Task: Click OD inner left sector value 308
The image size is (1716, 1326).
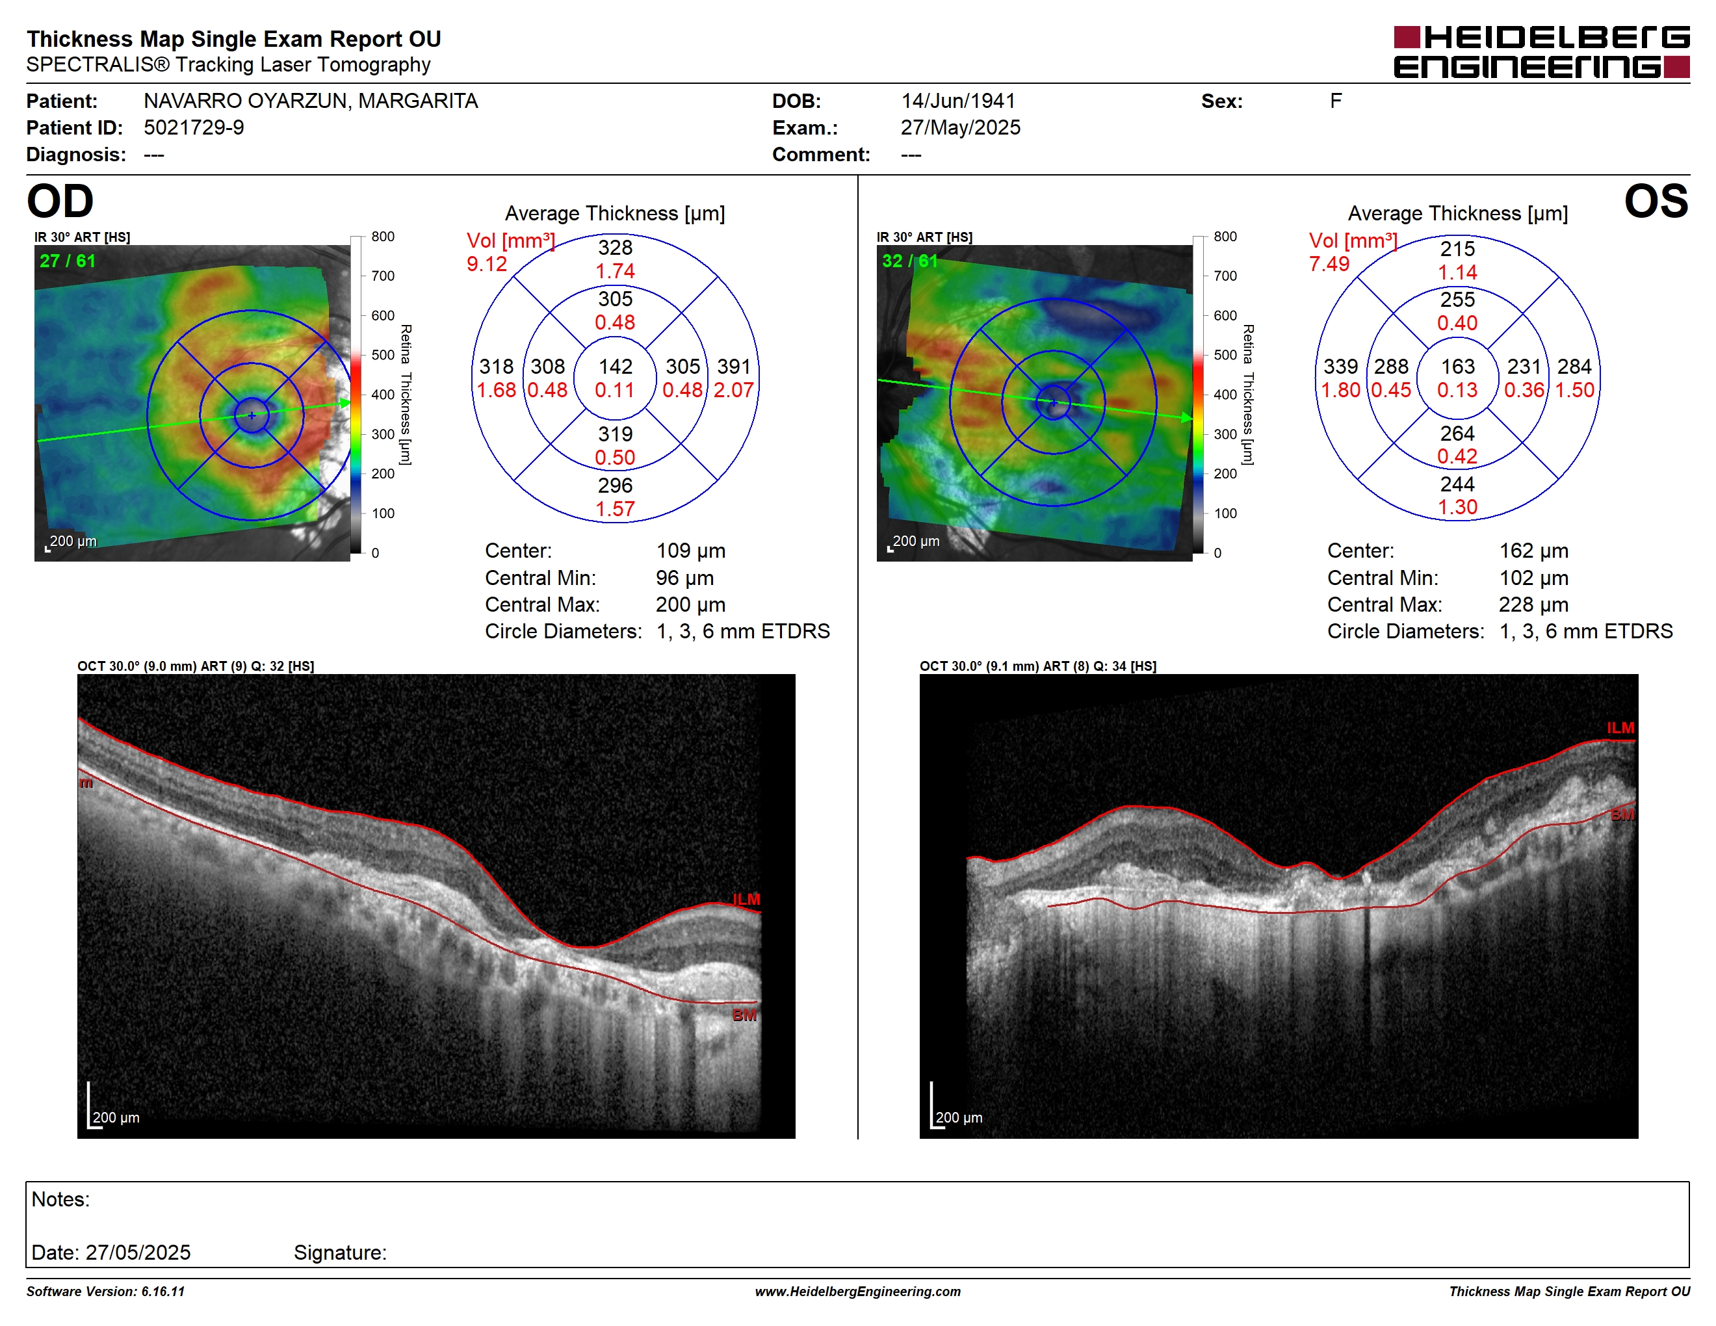Action: (548, 367)
